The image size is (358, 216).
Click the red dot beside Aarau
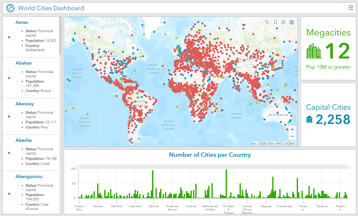[x=9, y=37]
